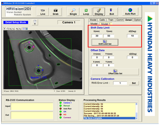
Task: Apply the Offset Data Set button
Action: coord(115,72)
